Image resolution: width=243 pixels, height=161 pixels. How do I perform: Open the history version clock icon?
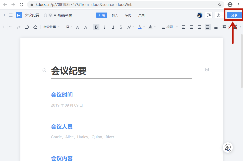coord(219,15)
